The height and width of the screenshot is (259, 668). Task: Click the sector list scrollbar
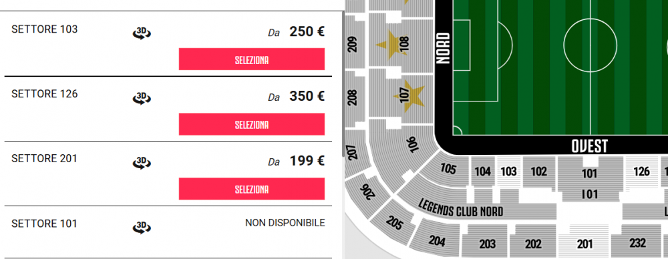[343, 85]
